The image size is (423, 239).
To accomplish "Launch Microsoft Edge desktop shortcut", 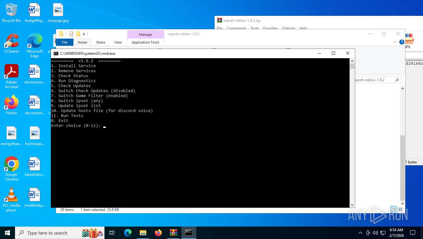I will coord(35,45).
